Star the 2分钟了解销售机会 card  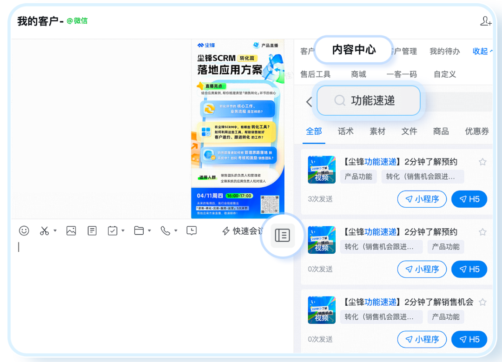click(x=483, y=302)
